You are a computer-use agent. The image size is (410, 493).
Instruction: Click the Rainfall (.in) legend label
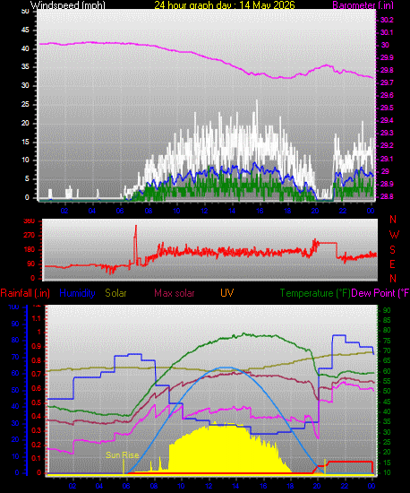(25, 293)
